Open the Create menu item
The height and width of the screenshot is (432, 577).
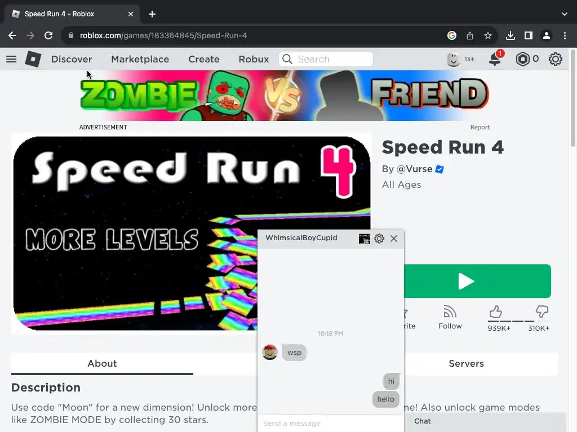tap(204, 59)
